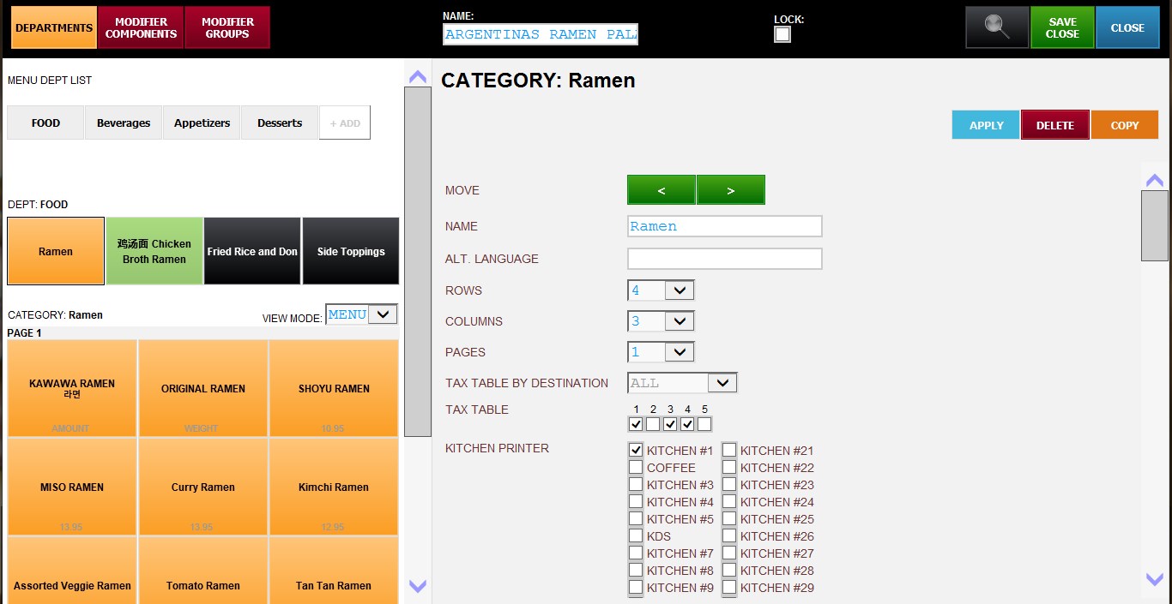Click the right settings scrollbar thumb
This screenshot has height=604, width=1172.
tap(1155, 225)
